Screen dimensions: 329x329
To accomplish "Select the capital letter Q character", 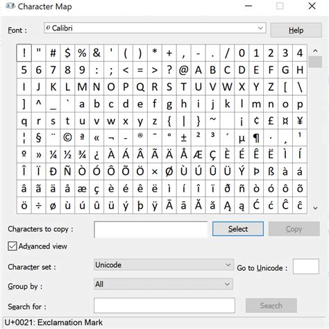I will pos(140,87).
